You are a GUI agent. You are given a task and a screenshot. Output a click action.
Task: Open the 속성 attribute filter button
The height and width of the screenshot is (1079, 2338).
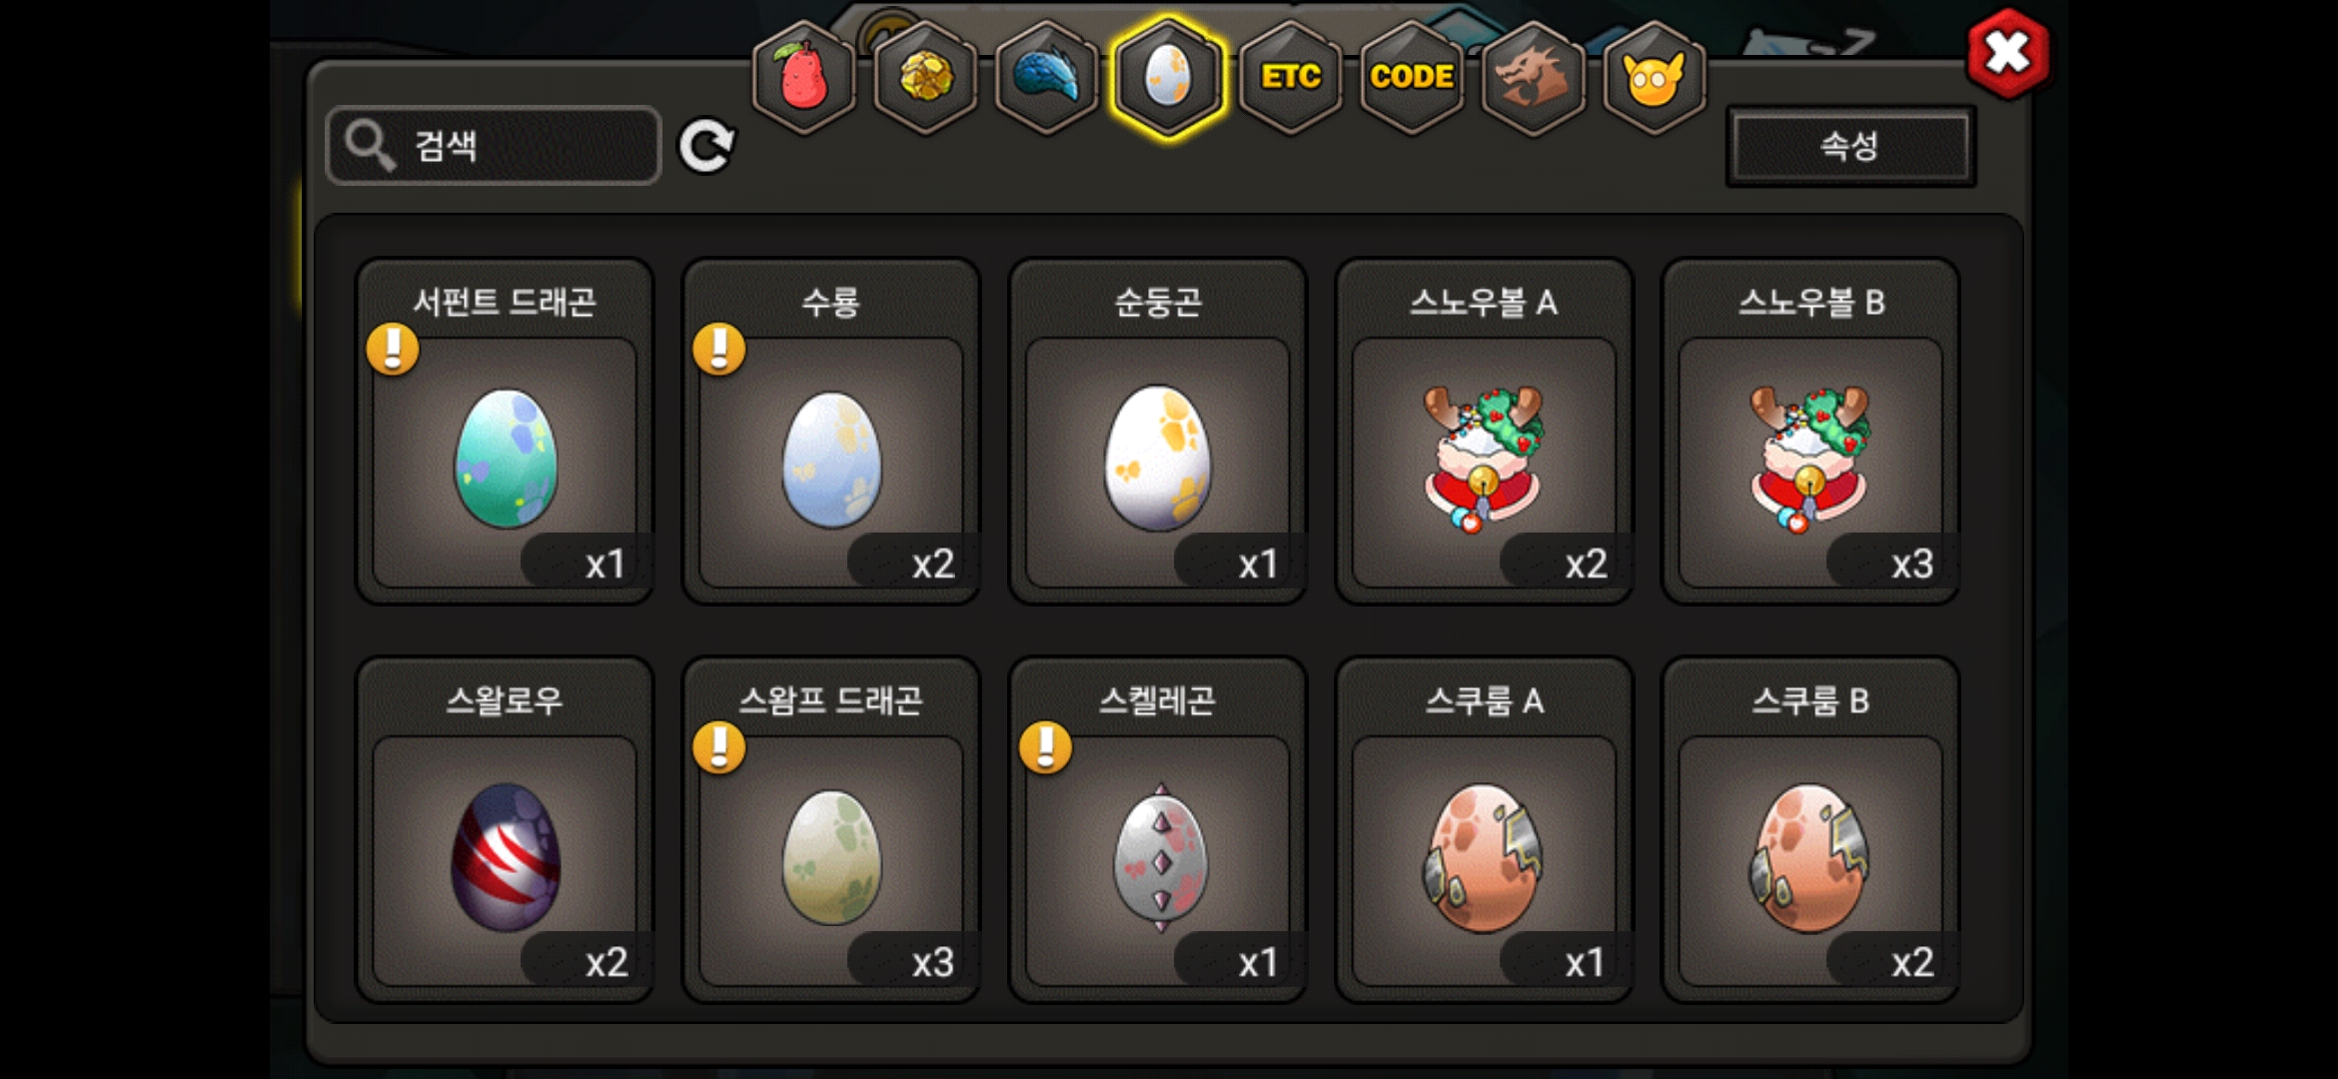coord(1850,146)
